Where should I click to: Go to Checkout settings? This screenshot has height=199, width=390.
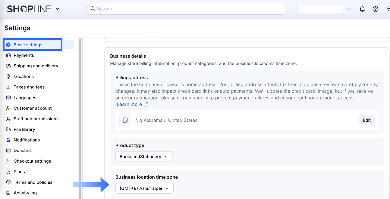(x=32, y=161)
